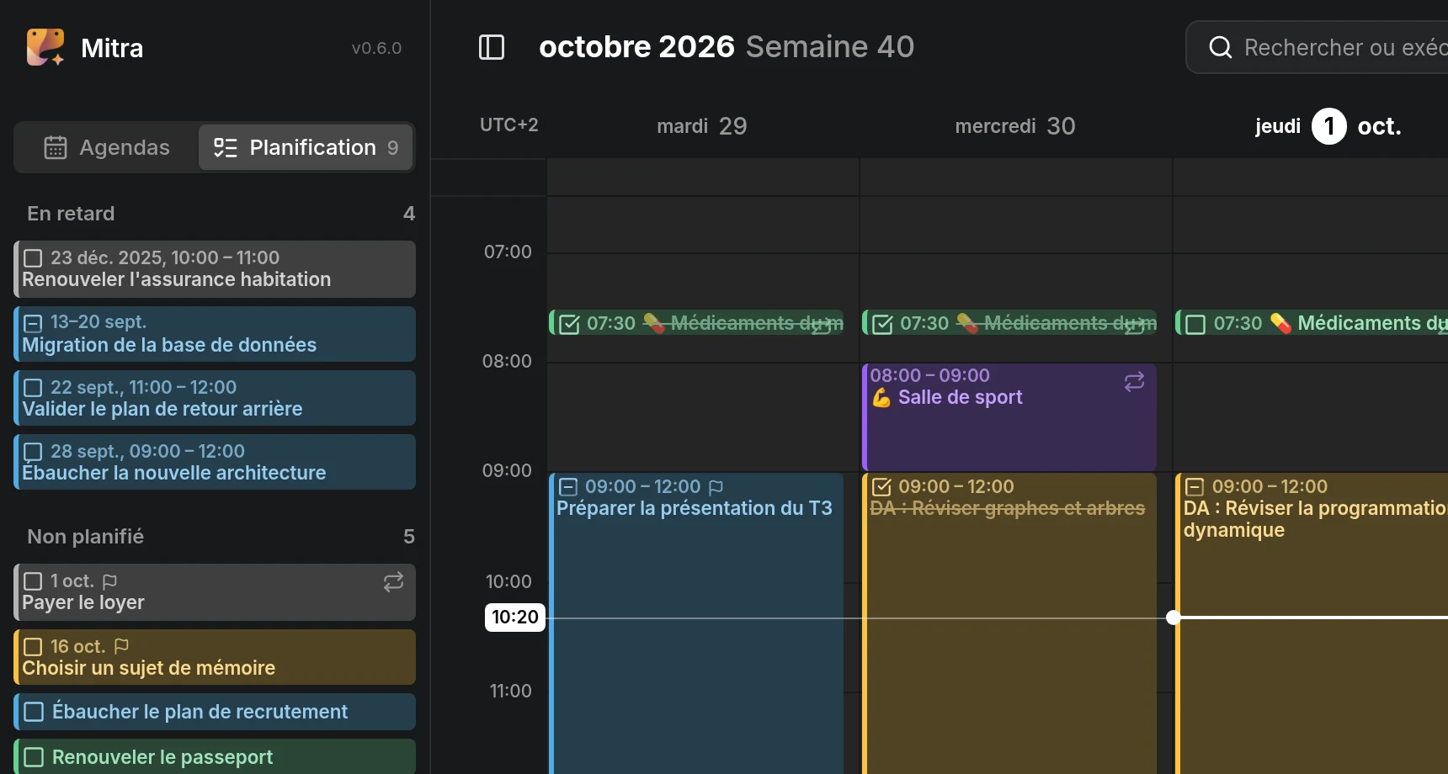Screen dimensions: 1448x774
Task: Click the flag icon on Payer le loyer
Action: (x=109, y=581)
